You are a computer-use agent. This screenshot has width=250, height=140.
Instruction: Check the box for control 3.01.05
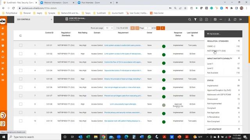[x=21, y=79]
